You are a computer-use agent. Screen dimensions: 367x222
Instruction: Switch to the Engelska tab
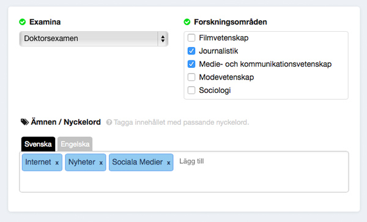(x=75, y=144)
